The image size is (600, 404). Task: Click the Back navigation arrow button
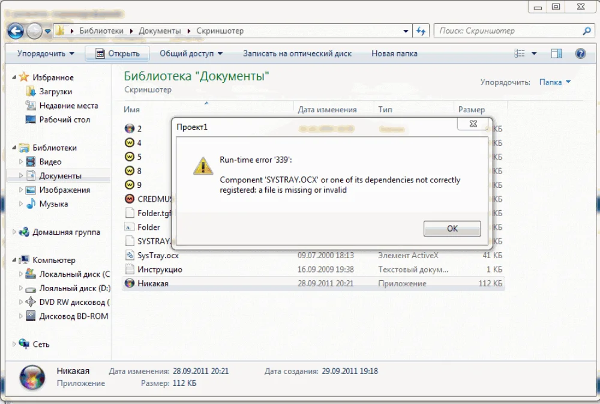tap(16, 31)
